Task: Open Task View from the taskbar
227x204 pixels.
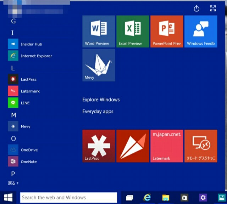Action: pos(129,198)
